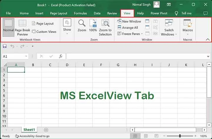Open the File tab
The image size is (212, 139).
(x=8, y=13)
